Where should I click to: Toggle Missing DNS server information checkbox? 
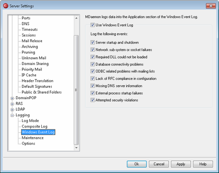(93, 86)
